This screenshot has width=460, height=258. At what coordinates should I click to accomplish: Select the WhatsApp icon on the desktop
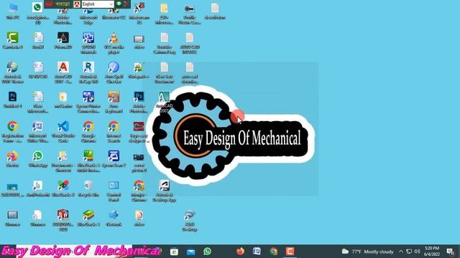38,159
